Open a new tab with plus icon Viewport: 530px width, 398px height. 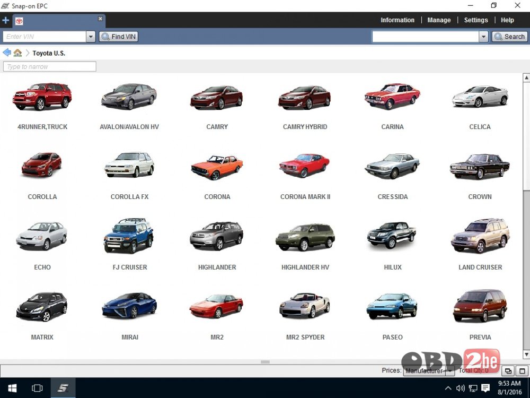(x=5, y=20)
